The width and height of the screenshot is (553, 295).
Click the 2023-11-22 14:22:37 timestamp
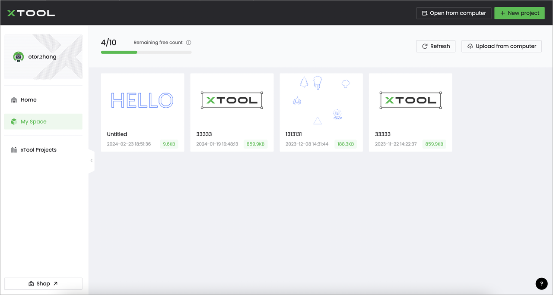(x=396, y=144)
